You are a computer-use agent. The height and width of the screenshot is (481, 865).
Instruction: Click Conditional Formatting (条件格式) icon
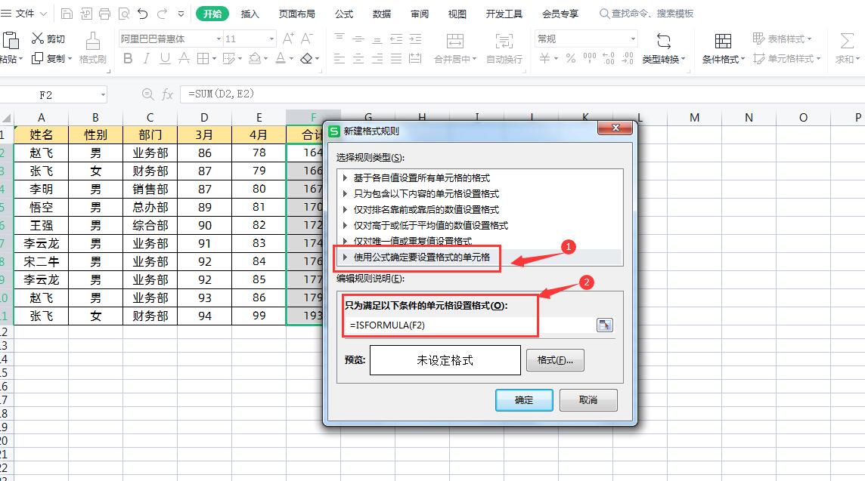(x=723, y=41)
